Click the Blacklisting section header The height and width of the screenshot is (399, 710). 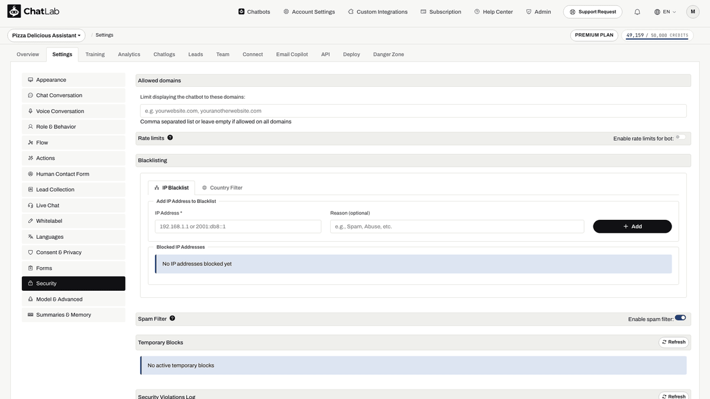pos(414,160)
